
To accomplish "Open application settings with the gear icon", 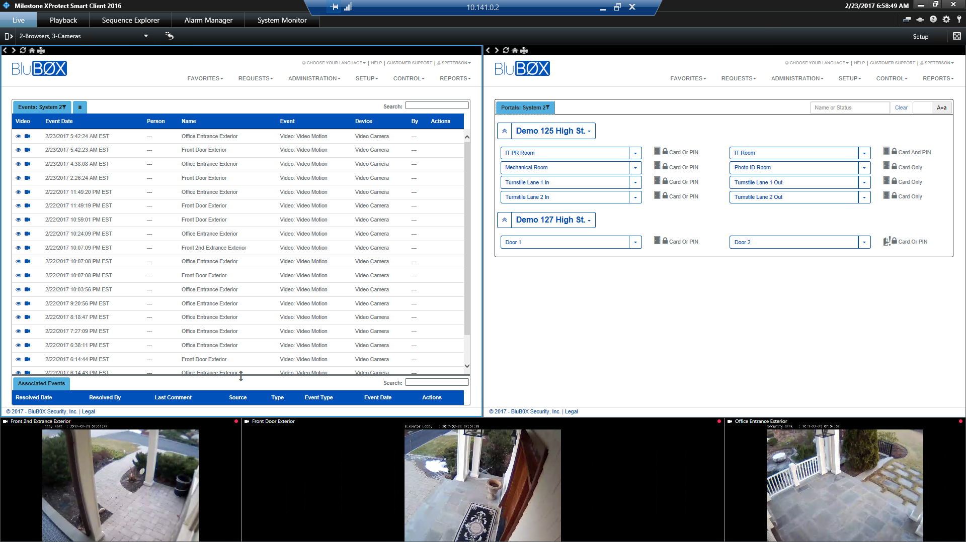I will pyautogui.click(x=946, y=19).
